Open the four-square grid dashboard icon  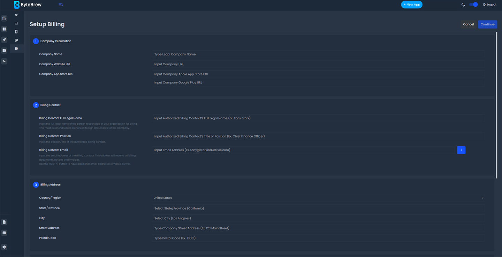(5, 29)
